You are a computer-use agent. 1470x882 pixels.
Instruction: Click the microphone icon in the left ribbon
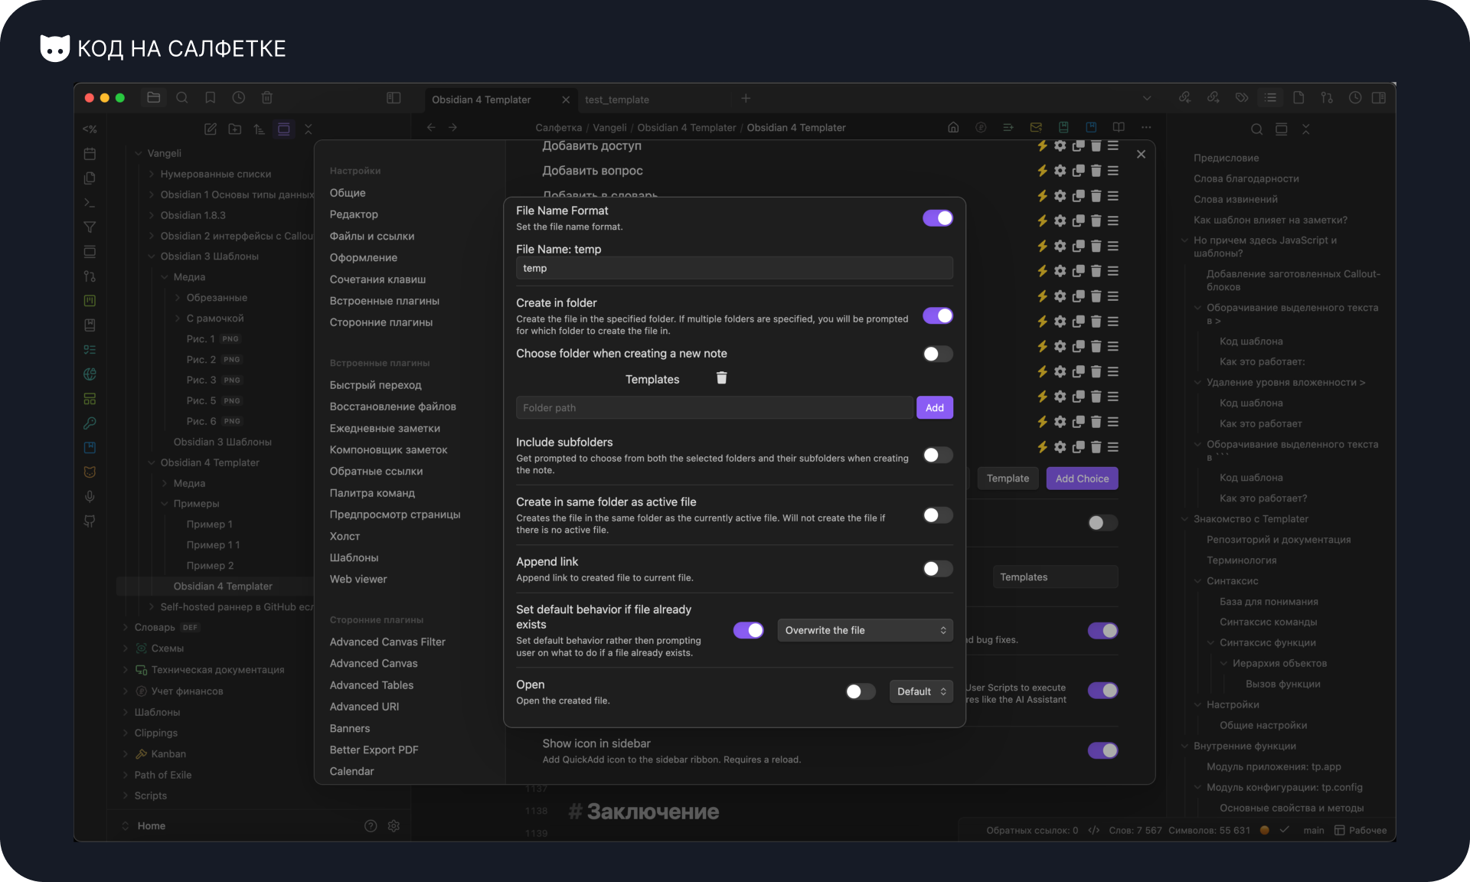pos(90,497)
